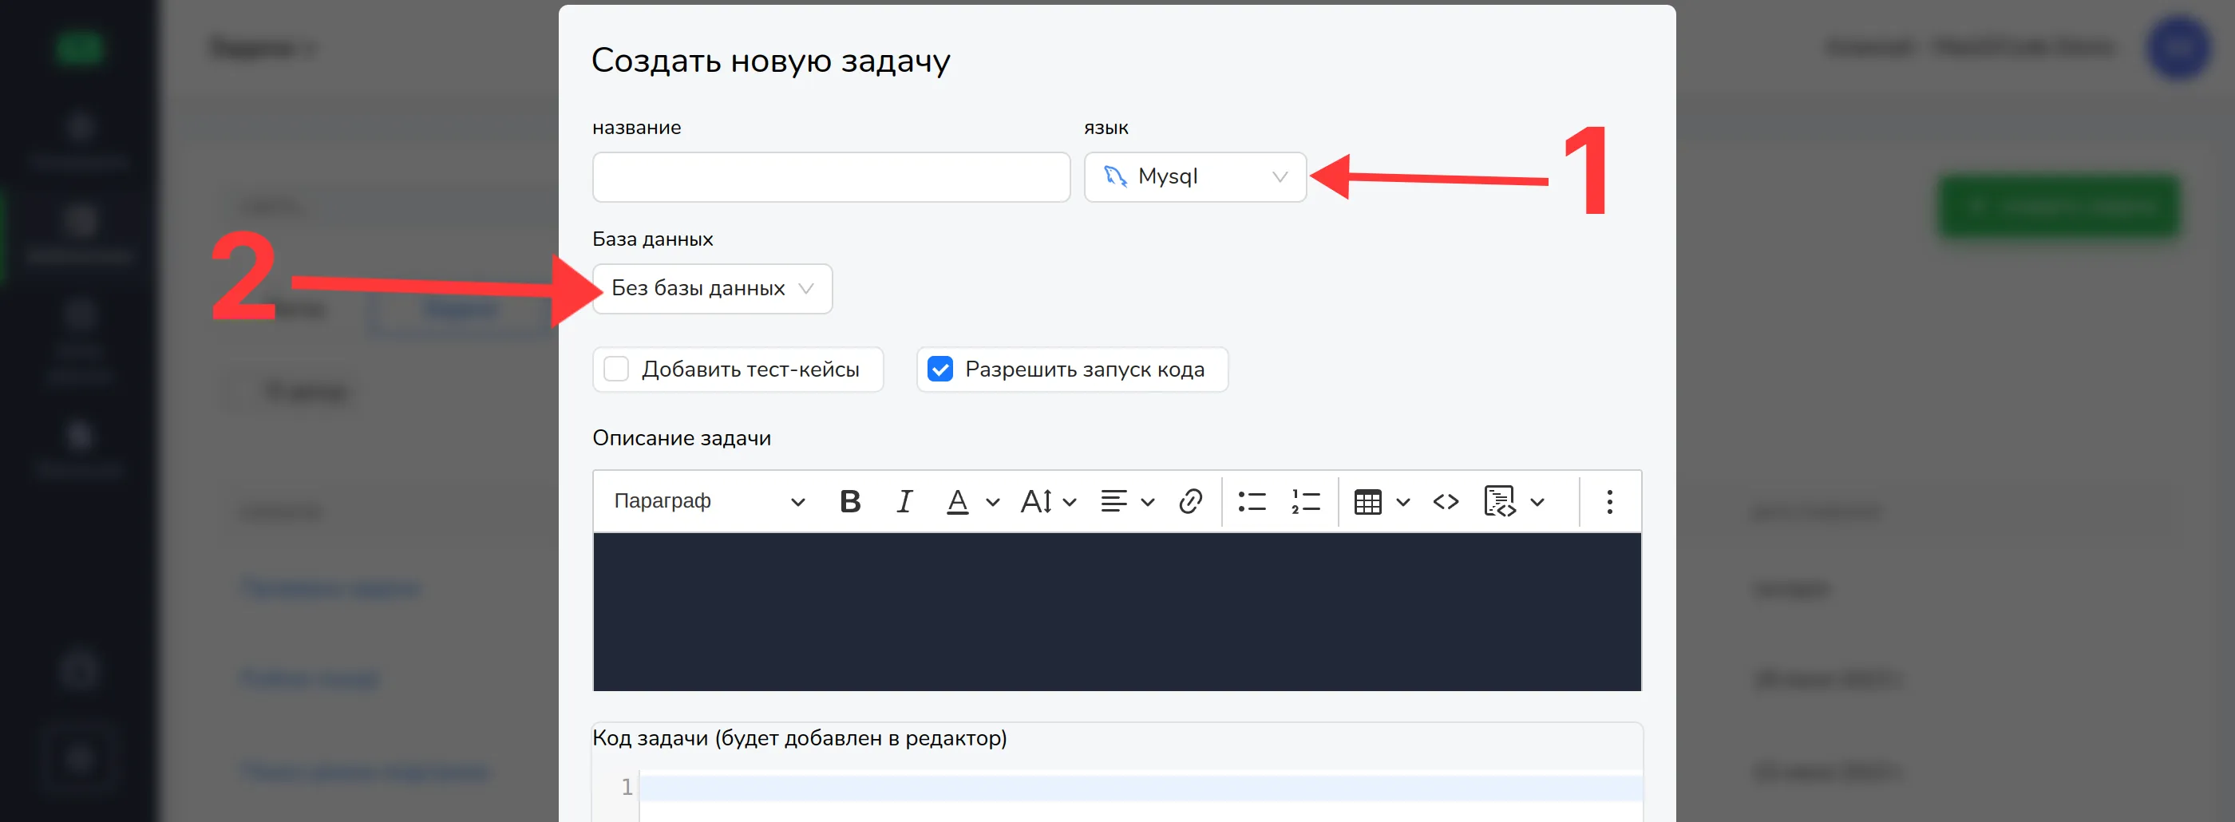Screen dimensions: 2235x822
Task: Insert a link with the link icon
Action: coord(1190,501)
